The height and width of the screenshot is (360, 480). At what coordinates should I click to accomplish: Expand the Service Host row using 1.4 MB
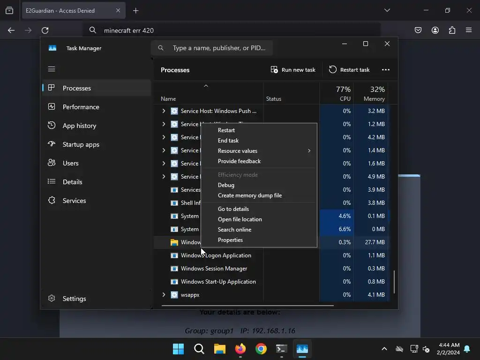pyautogui.click(x=164, y=150)
